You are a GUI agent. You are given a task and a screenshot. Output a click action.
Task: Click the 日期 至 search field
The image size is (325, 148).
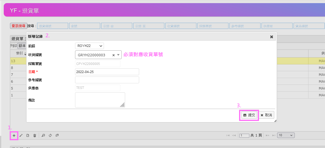(x=149, y=26)
